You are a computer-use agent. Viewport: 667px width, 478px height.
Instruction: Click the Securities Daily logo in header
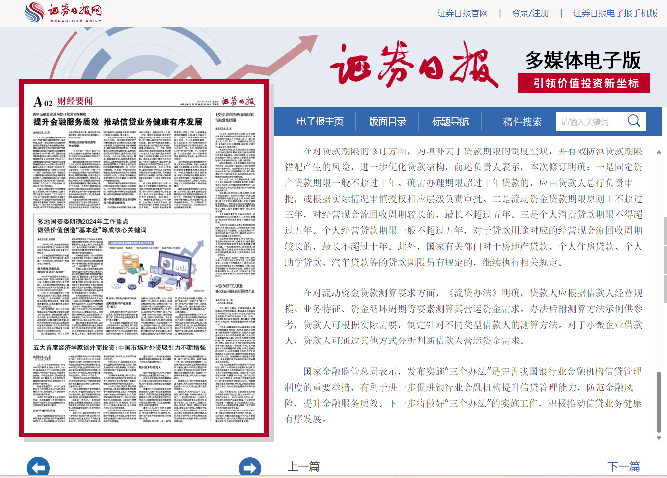pyautogui.click(x=63, y=13)
